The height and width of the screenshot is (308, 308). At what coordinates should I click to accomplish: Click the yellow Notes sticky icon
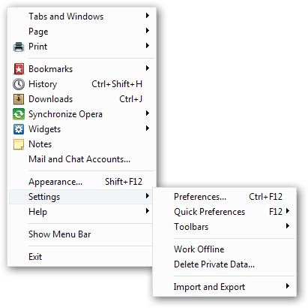click(x=19, y=144)
